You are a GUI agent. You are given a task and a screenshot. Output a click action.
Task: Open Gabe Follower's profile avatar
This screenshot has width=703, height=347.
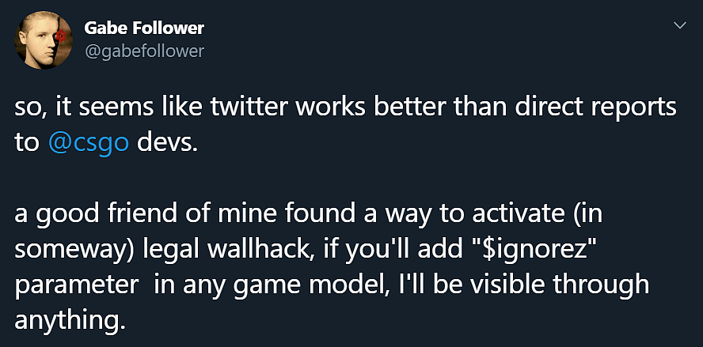[x=43, y=40]
